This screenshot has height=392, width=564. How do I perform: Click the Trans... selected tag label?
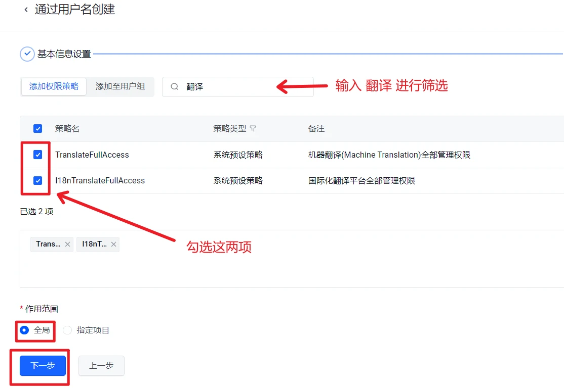click(x=49, y=244)
